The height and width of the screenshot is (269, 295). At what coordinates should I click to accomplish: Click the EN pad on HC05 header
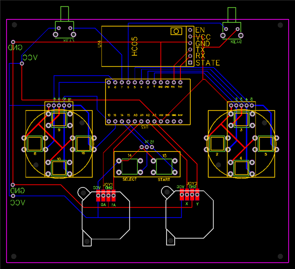(190, 30)
